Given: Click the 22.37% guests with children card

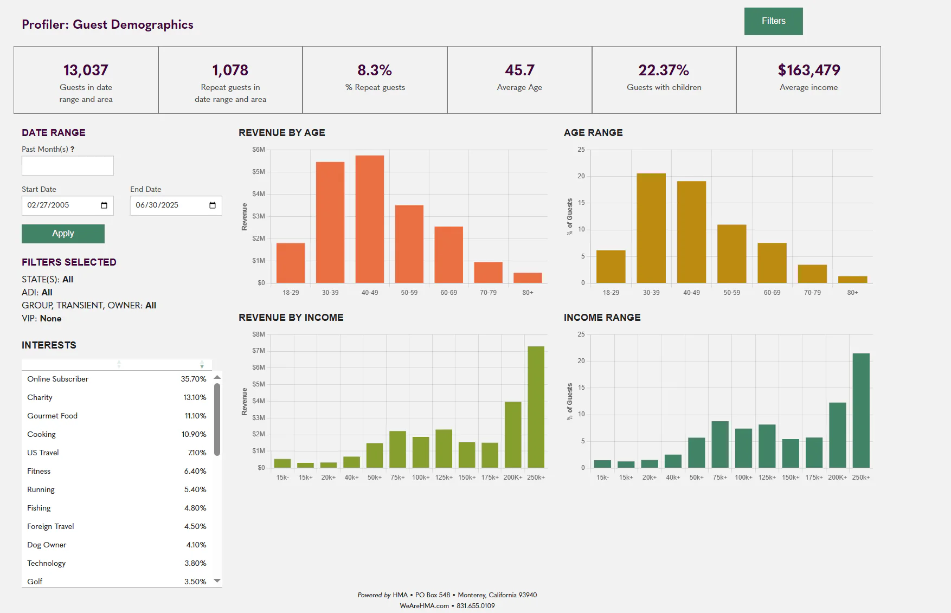Looking at the screenshot, I should pos(664,80).
